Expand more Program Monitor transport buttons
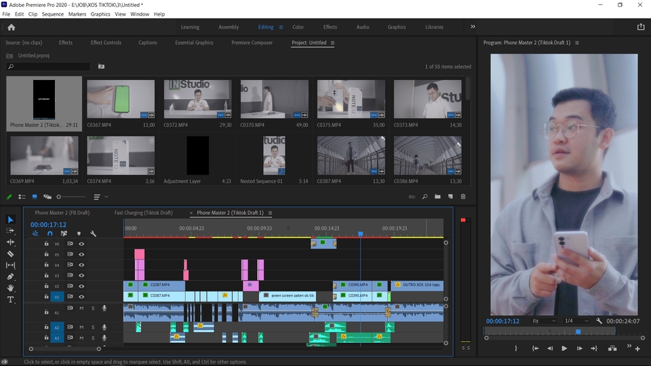Viewport: 651px width, 366px height. (629, 346)
